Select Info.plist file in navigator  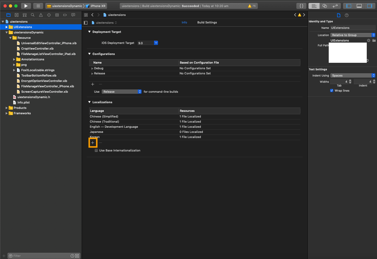point(23,103)
